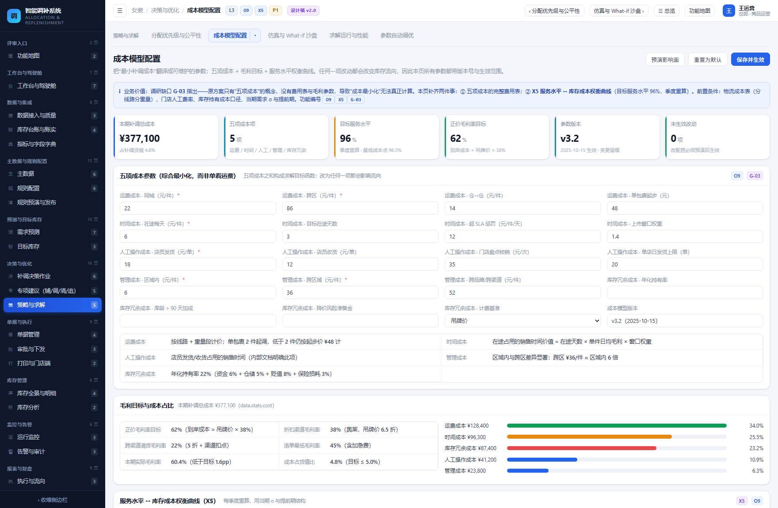Image resolution: width=778 pixels, height=508 pixels.
Task: Open 需求预测 sidebar item
Action: point(53,232)
